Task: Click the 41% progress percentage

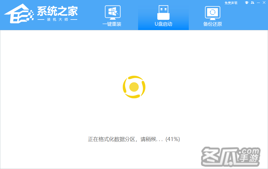Action: (173, 139)
